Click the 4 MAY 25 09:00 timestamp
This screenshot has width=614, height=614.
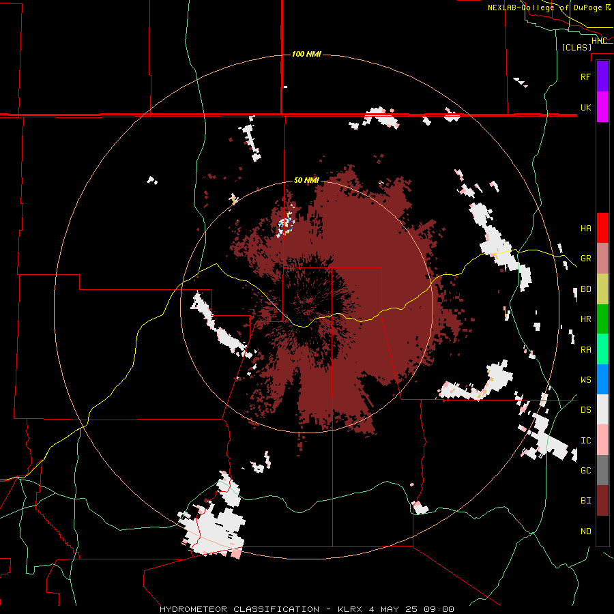point(411,609)
